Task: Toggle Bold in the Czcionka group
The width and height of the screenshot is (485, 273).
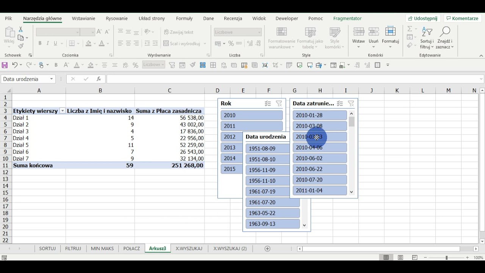Action: point(40,44)
